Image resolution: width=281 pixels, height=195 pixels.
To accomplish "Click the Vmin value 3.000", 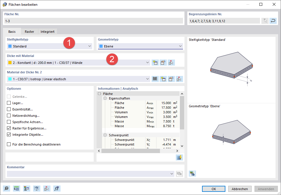I will click(167, 112).
